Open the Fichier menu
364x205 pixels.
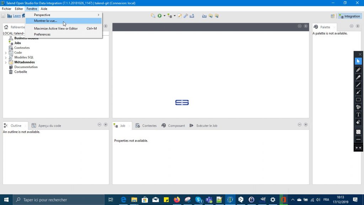coord(6,9)
